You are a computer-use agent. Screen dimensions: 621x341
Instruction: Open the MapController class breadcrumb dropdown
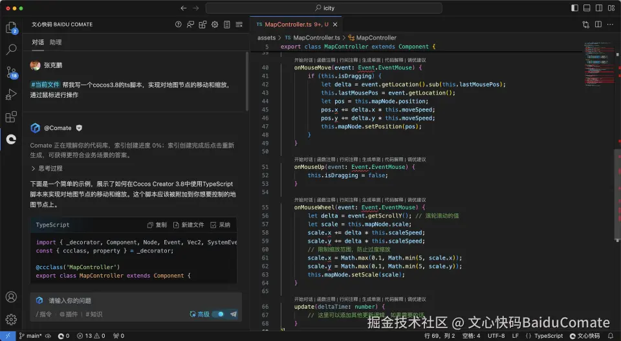(373, 38)
